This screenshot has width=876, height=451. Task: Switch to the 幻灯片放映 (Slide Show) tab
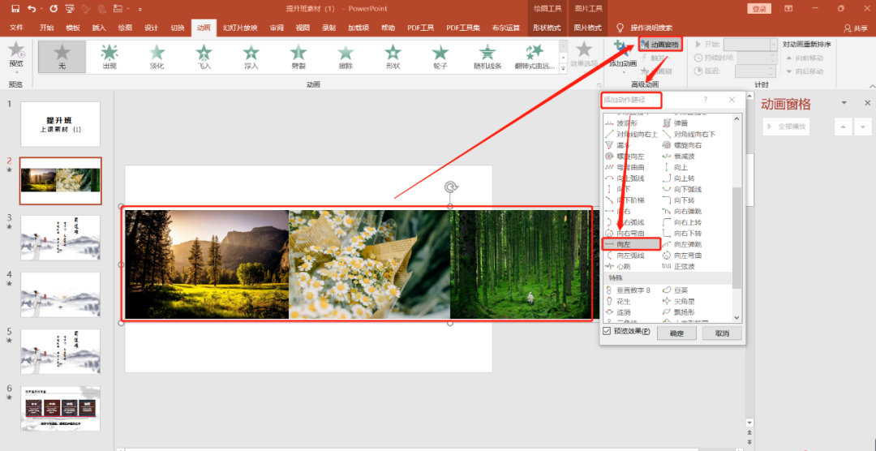[x=240, y=28]
